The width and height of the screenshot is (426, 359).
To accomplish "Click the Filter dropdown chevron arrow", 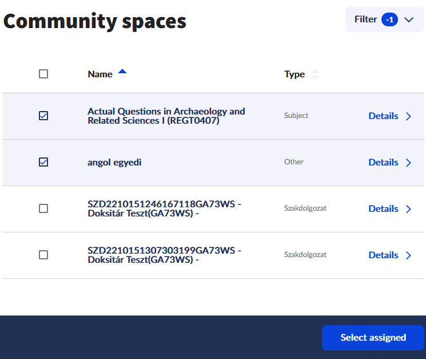I will pyautogui.click(x=409, y=20).
